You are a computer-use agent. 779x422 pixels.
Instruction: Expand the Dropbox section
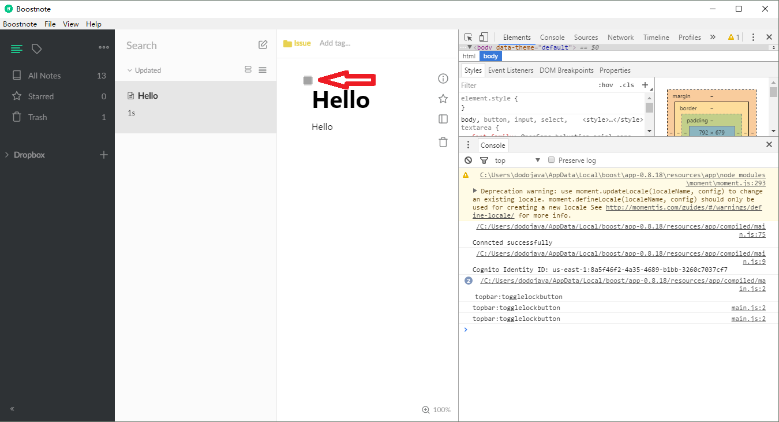(x=27, y=155)
